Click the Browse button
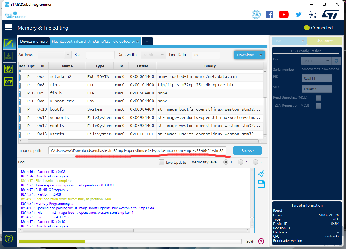 pos(248,150)
